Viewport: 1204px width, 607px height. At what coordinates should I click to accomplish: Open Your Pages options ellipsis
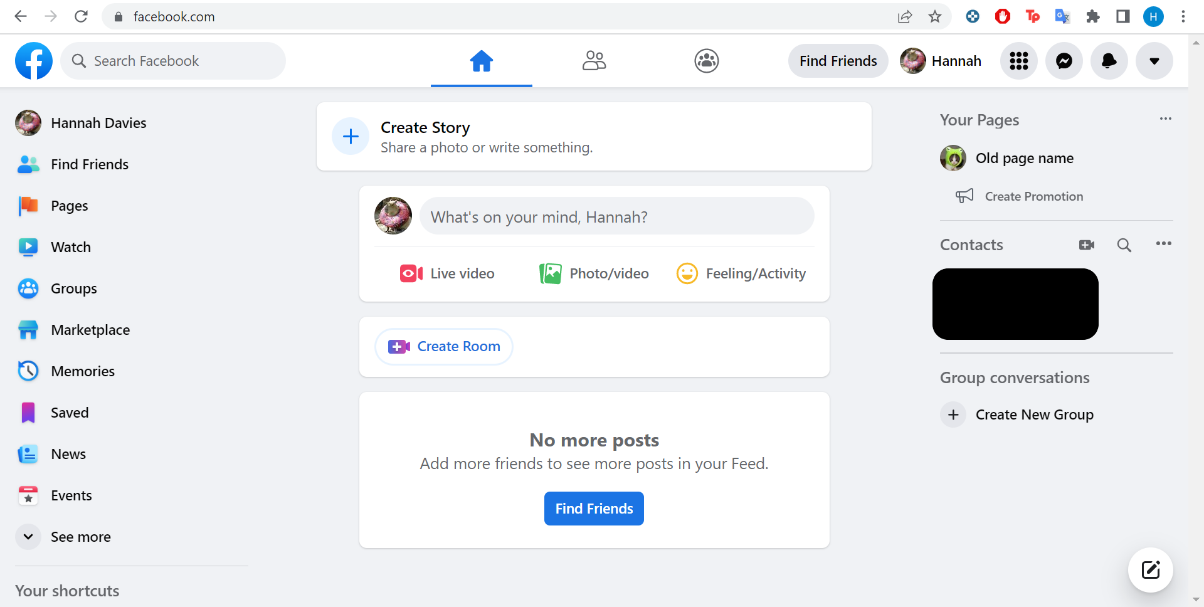[1165, 119]
